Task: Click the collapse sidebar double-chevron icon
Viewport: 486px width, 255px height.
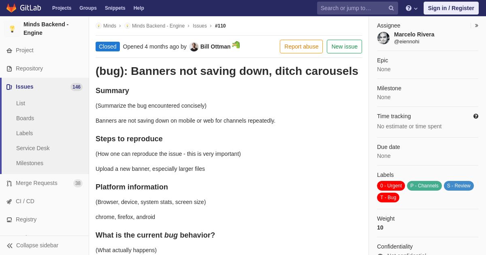Action: tap(10, 246)
